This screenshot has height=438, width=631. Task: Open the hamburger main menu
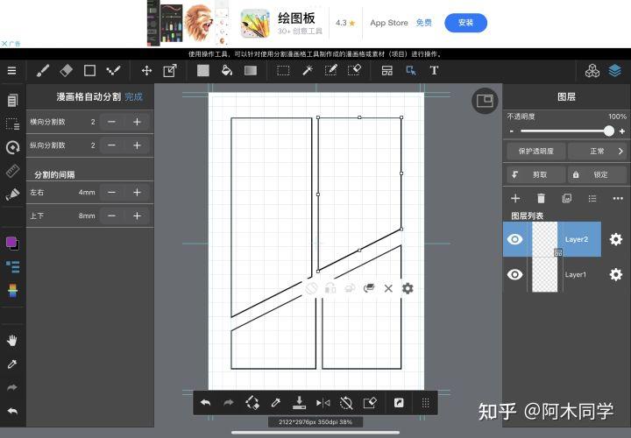click(11, 71)
